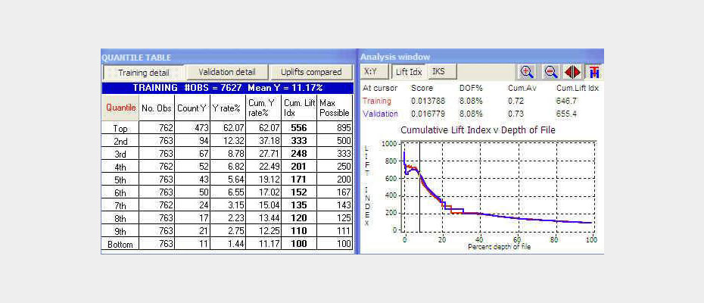Click the Cum.Av value 0.72
This screenshot has width=704, height=303.
click(x=514, y=102)
